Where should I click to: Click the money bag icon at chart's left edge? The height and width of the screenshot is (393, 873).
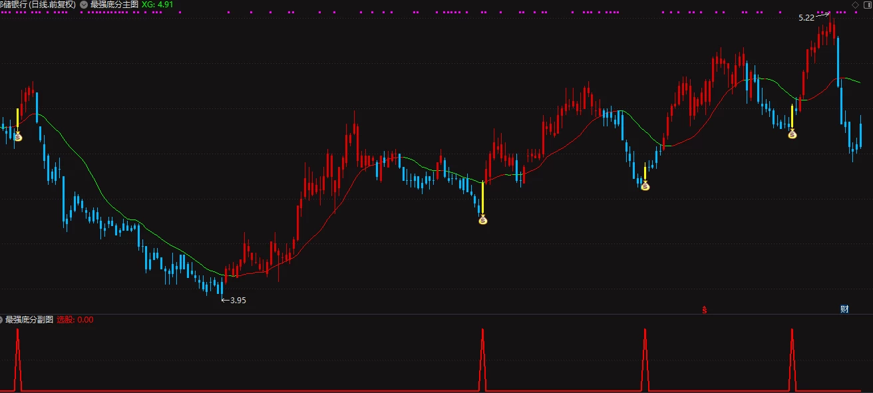click(x=18, y=136)
